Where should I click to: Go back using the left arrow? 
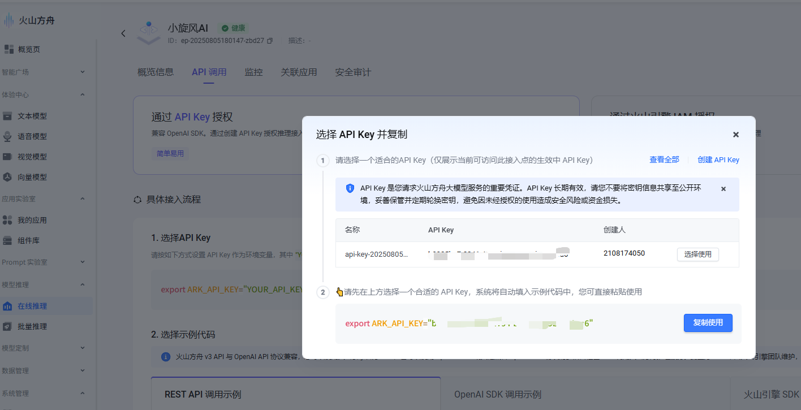point(123,33)
